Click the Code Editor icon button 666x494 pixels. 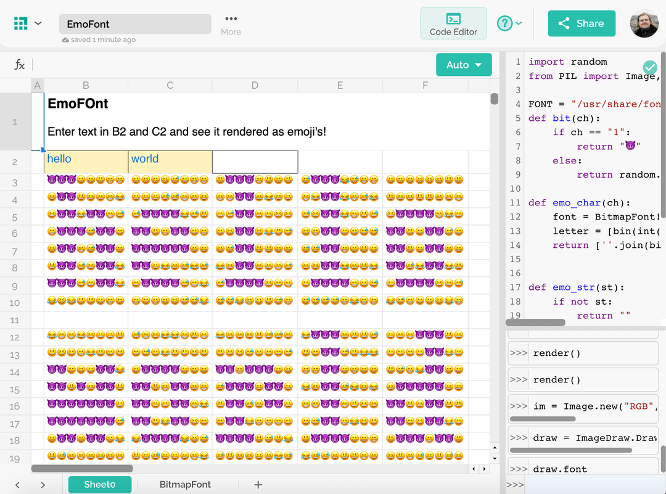click(453, 19)
